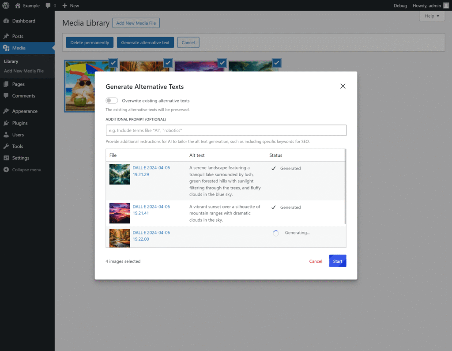Click the File column header
This screenshot has width=452, height=351.
click(x=113, y=155)
